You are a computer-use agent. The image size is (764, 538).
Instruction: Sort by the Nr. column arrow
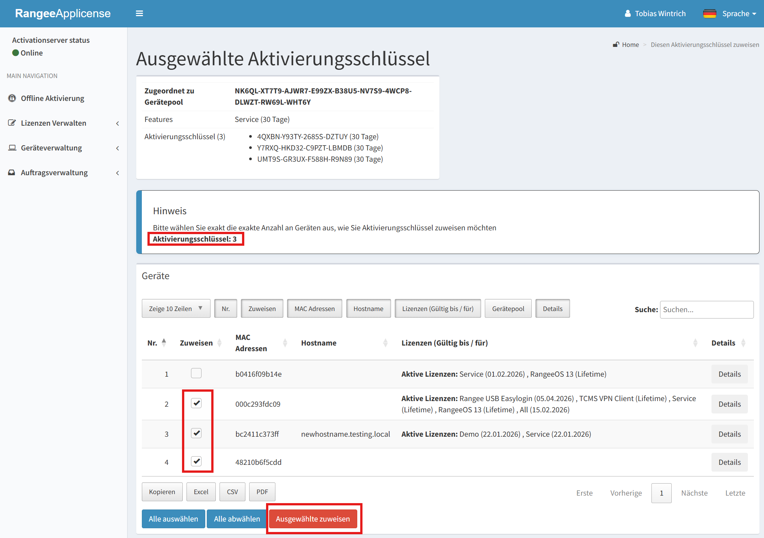[x=164, y=343]
